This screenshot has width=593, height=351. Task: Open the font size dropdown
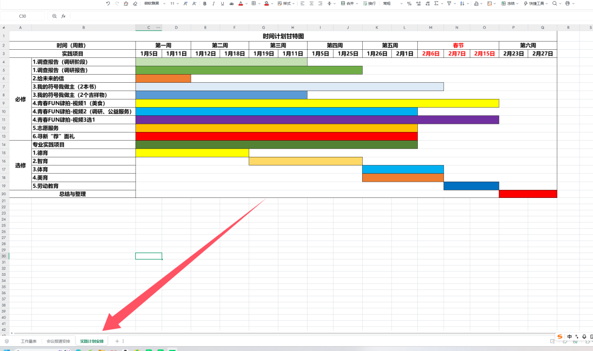(174, 4)
